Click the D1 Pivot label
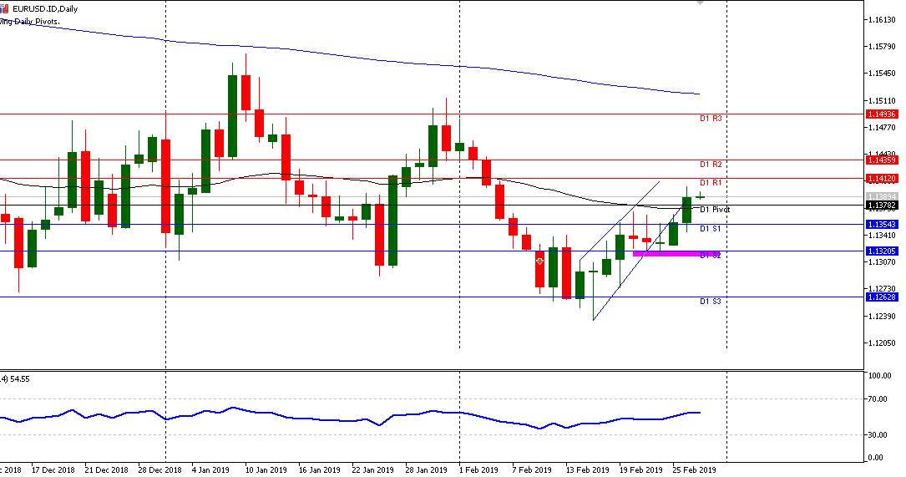The width and height of the screenshot is (906, 477). pyautogui.click(x=714, y=210)
